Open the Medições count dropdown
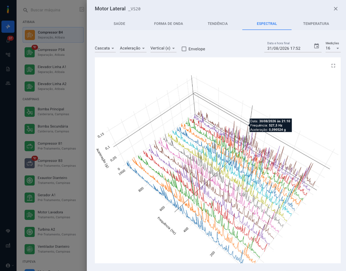The height and width of the screenshot is (271, 346). [x=333, y=49]
